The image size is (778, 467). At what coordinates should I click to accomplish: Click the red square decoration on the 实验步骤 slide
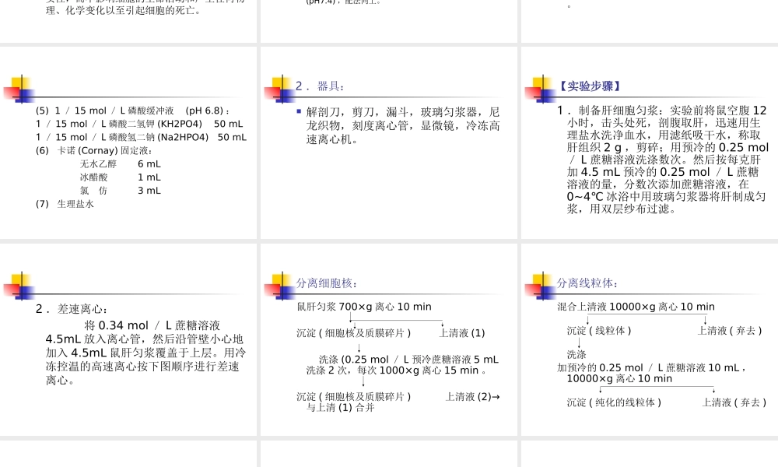(x=534, y=91)
